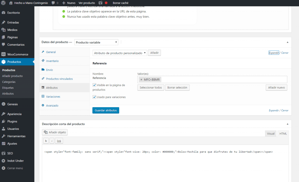Click the Genesis icon in the sidebar

(4, 104)
